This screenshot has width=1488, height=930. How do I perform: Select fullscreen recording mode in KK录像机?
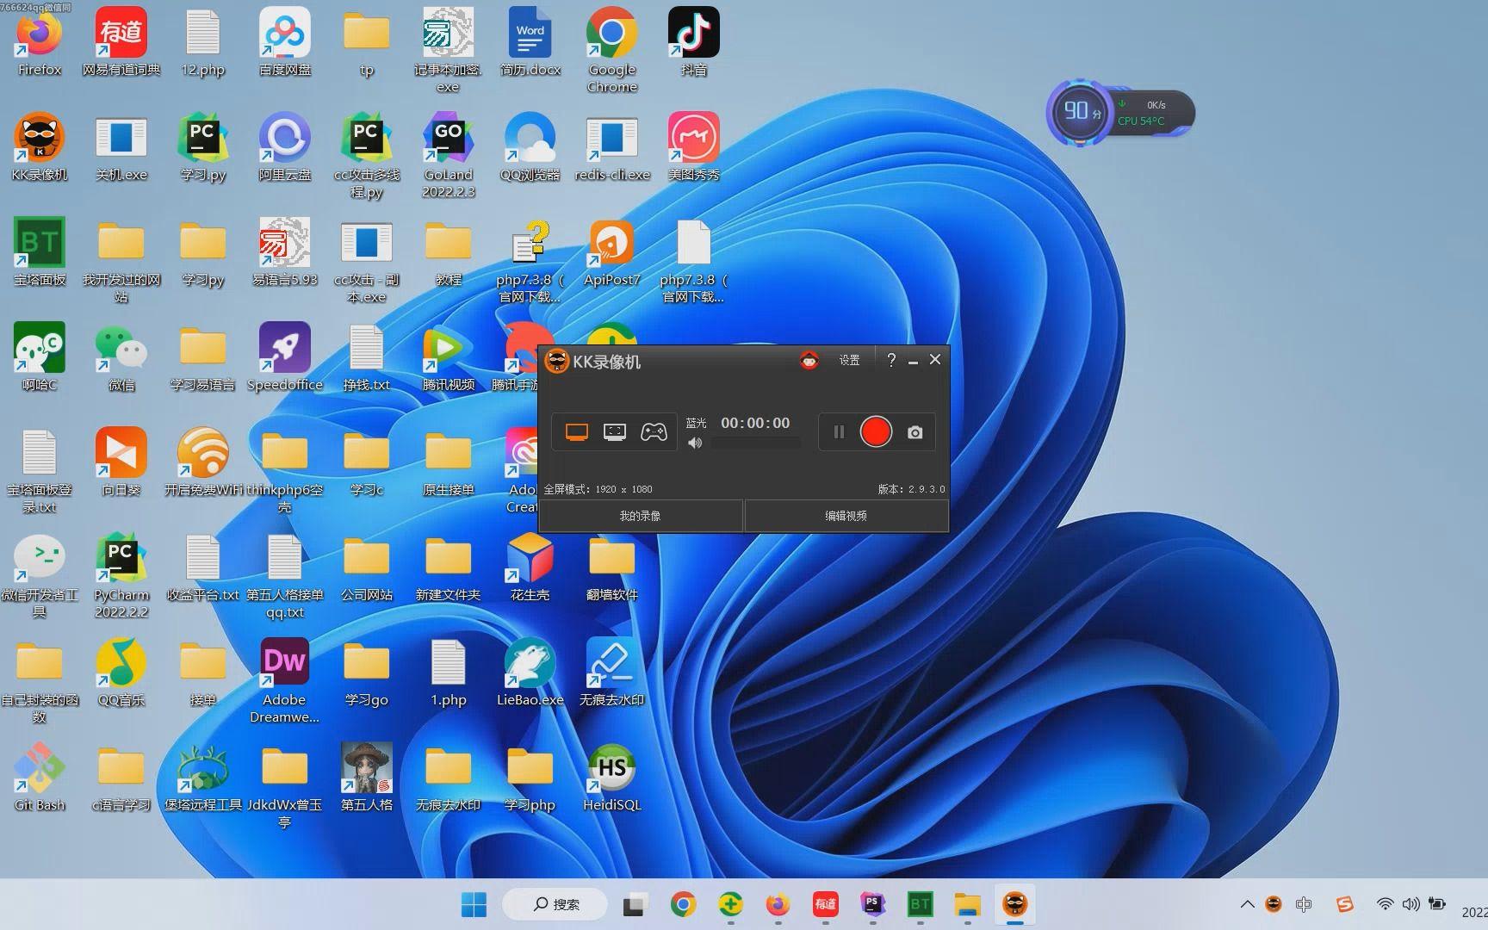(x=577, y=432)
